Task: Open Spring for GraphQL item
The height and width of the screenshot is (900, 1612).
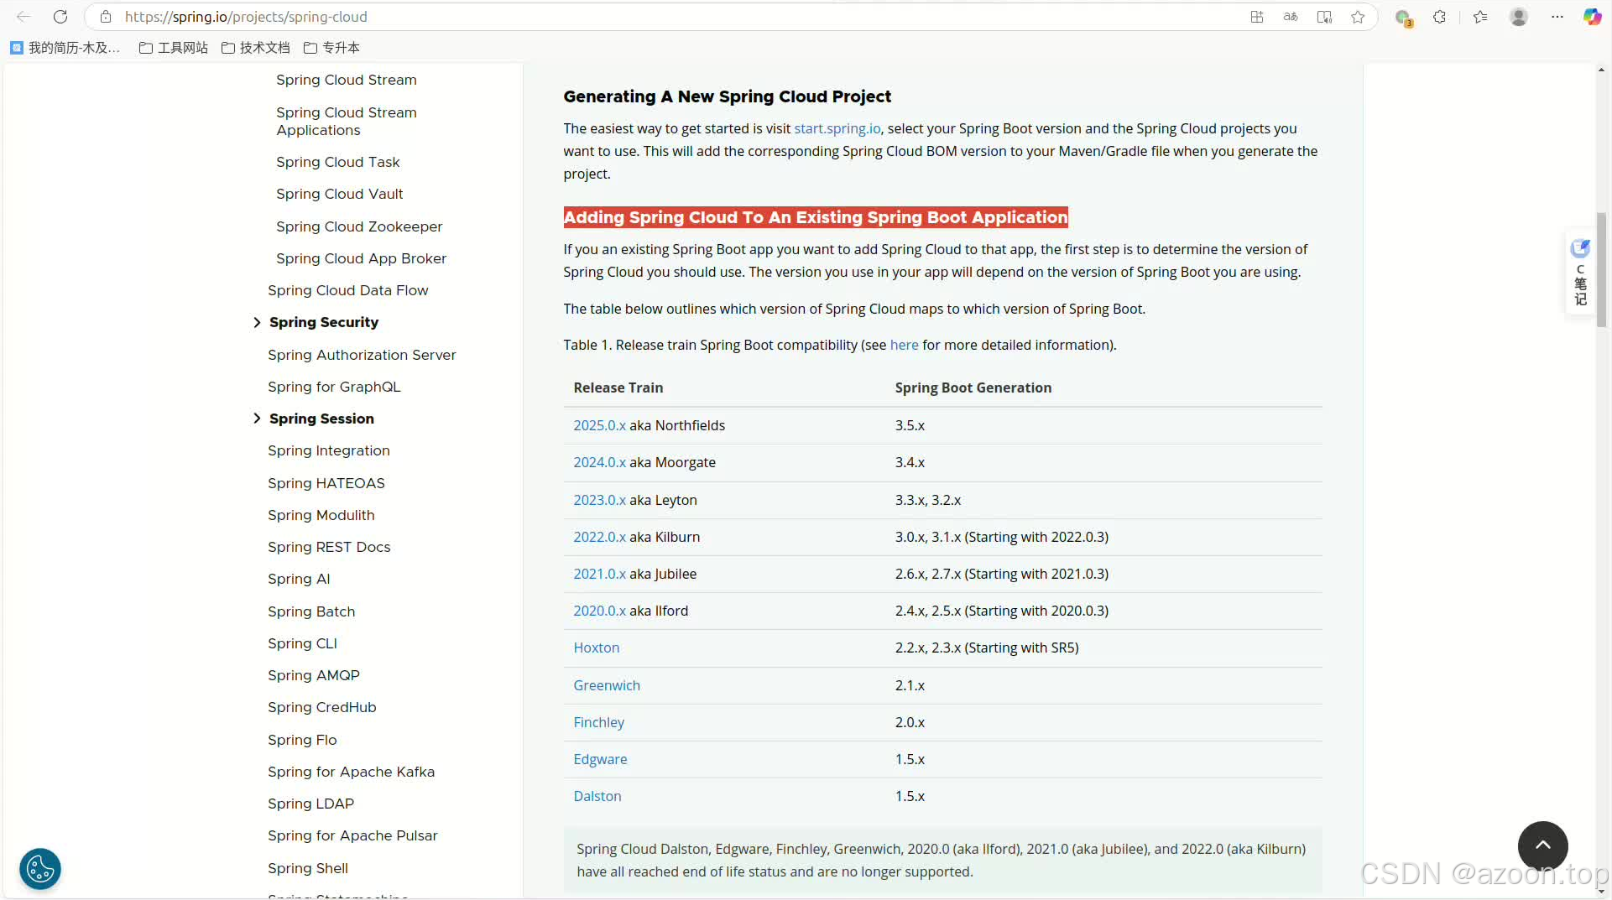Action: tap(334, 387)
